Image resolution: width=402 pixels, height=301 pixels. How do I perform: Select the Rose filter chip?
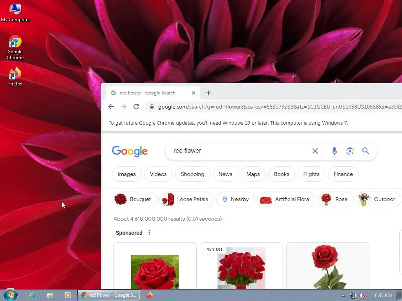coord(335,199)
